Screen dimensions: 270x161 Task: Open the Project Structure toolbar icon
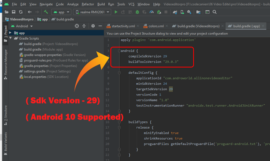click(199, 12)
